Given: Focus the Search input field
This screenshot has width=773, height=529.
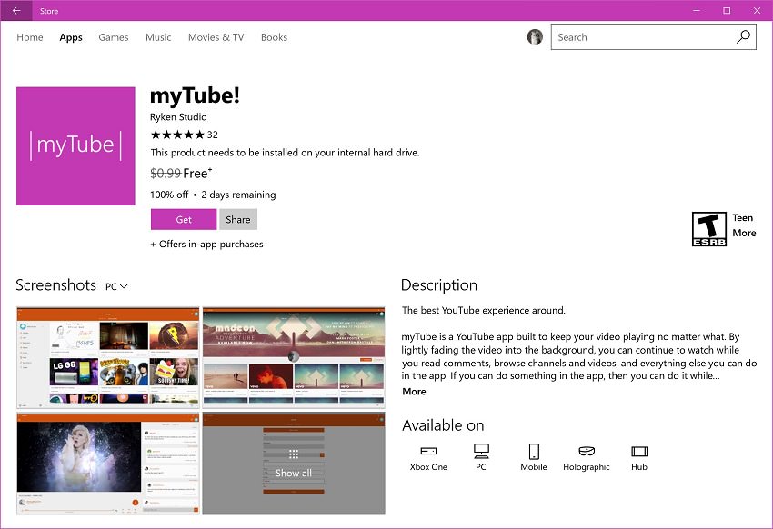Looking at the screenshot, I should (x=641, y=37).
